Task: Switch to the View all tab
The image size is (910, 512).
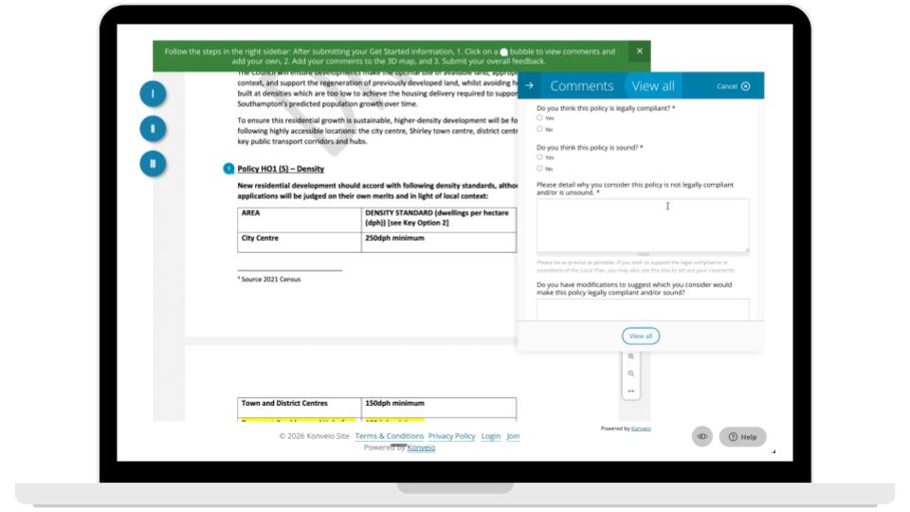Action: (x=653, y=86)
